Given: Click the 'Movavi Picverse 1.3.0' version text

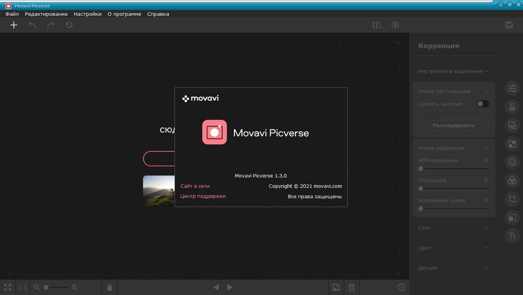Looking at the screenshot, I should click(261, 176).
